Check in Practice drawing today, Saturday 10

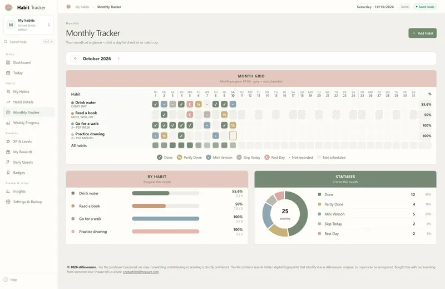point(233,135)
